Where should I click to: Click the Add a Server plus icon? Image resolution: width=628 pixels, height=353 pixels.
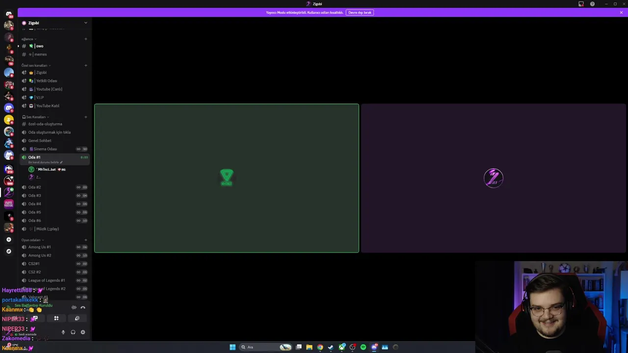pos(8,239)
